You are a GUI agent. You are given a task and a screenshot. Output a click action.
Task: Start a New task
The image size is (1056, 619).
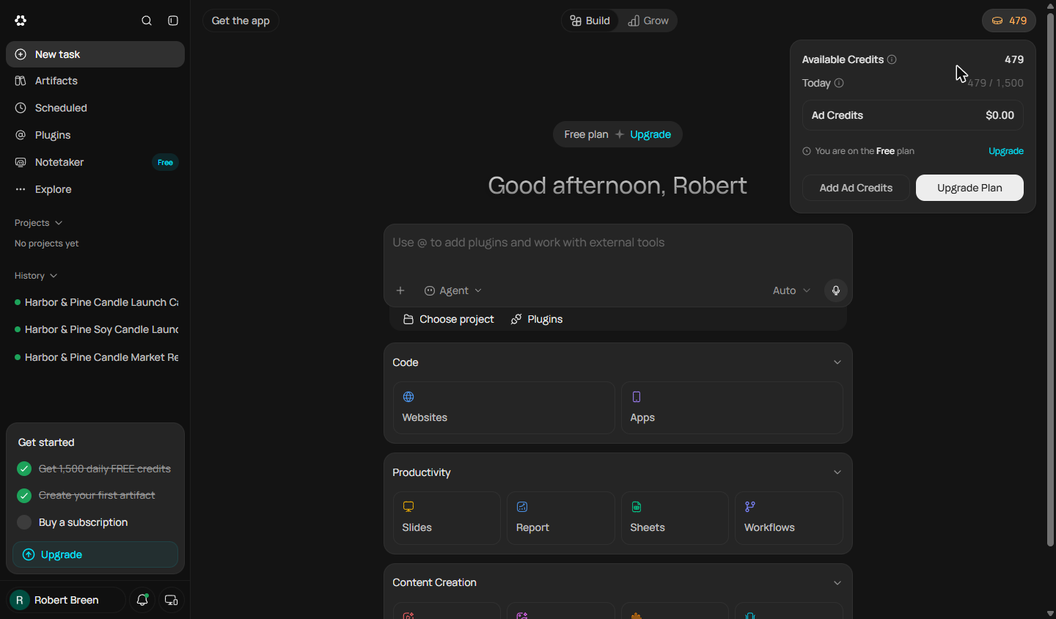click(95, 54)
